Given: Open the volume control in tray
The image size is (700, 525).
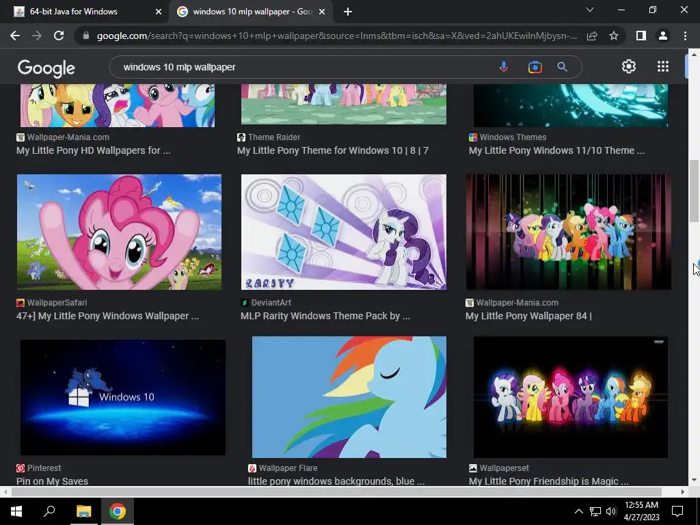Looking at the screenshot, I should tap(611, 511).
